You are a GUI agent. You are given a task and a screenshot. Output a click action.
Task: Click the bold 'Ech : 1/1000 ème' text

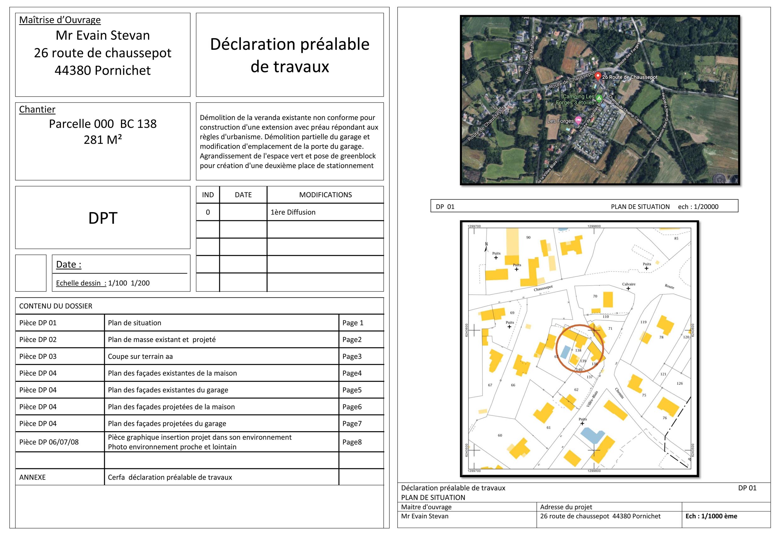click(711, 516)
